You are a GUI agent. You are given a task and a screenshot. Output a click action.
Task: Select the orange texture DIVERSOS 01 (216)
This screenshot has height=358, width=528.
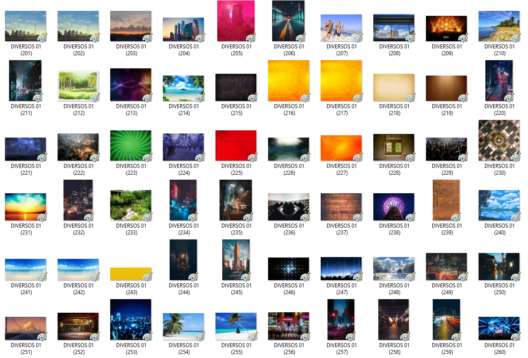288,81
